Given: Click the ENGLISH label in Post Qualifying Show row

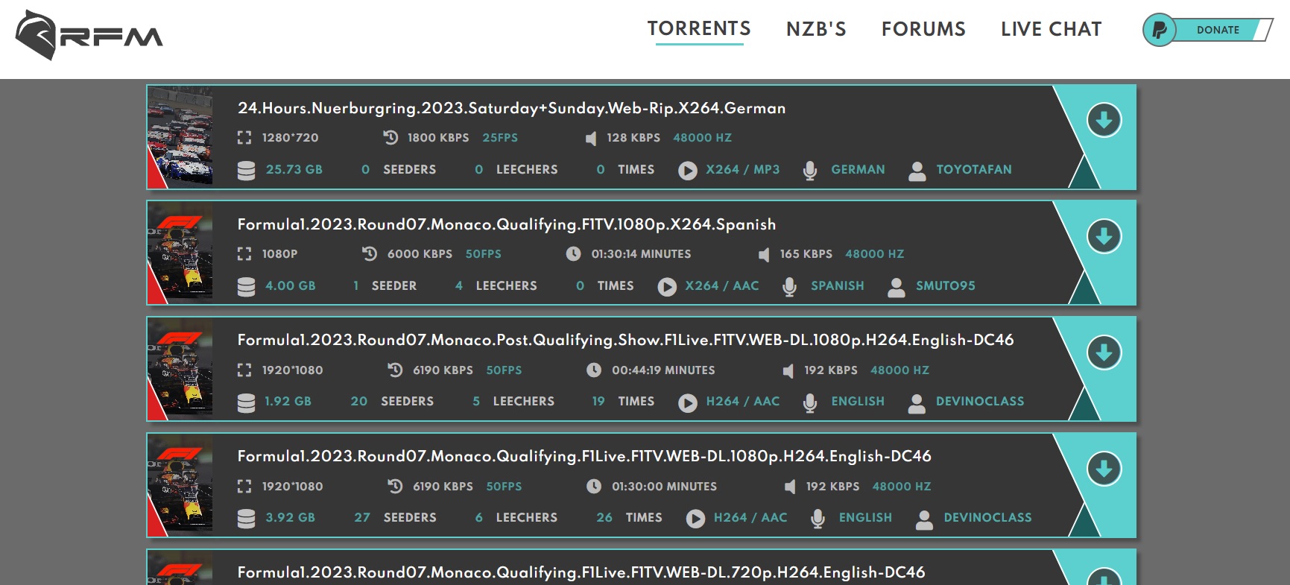Looking at the screenshot, I should pyautogui.click(x=858, y=402).
